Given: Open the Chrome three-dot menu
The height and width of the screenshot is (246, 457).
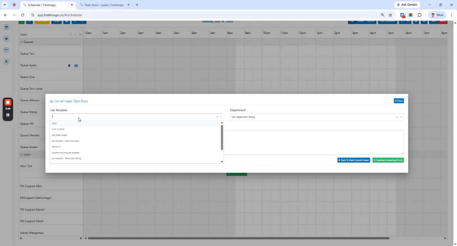Looking at the screenshot, I should 452,15.
